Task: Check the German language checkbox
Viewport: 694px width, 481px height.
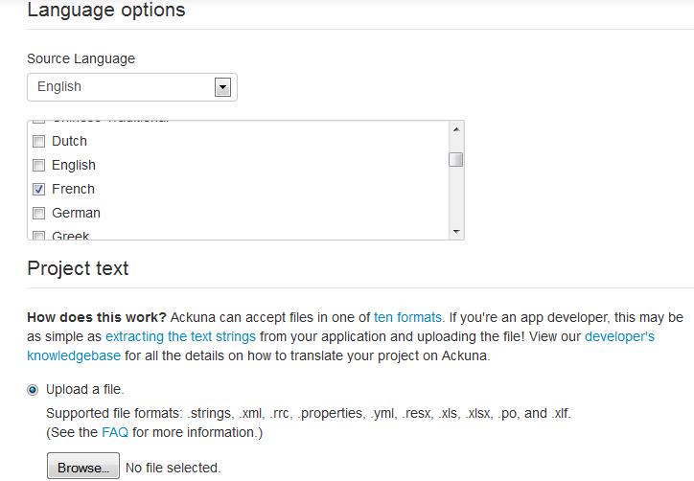Action: (x=39, y=213)
